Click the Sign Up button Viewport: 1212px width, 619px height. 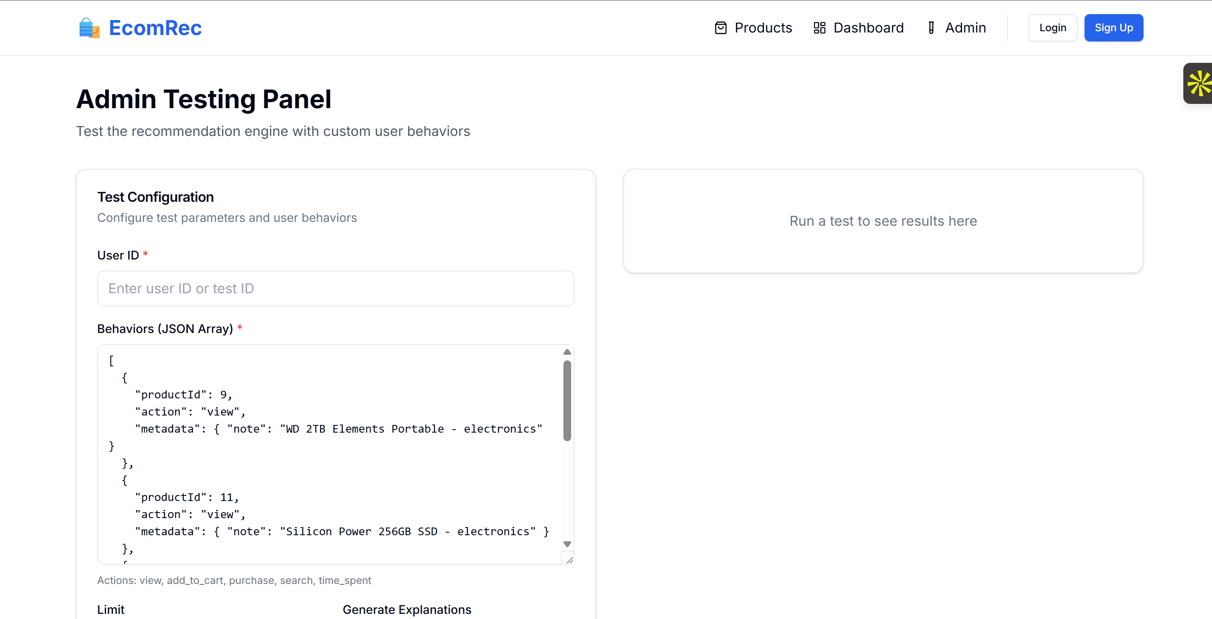coord(1114,28)
